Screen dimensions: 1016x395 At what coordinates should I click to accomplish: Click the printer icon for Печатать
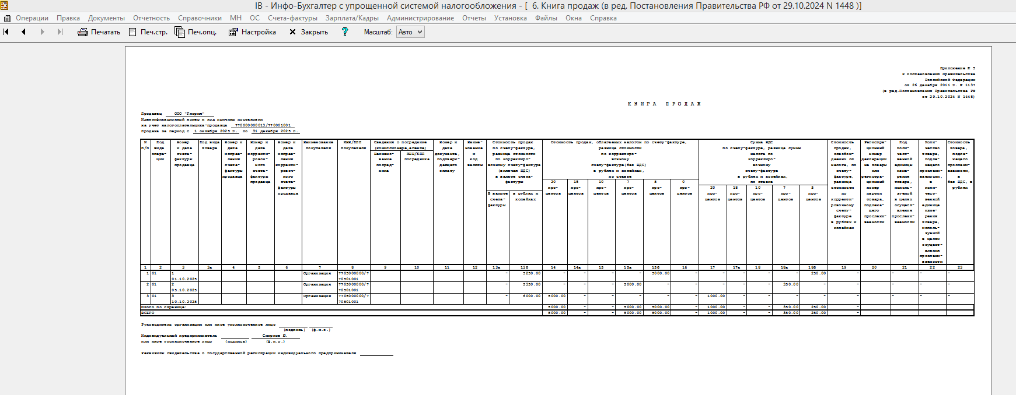[x=83, y=32]
